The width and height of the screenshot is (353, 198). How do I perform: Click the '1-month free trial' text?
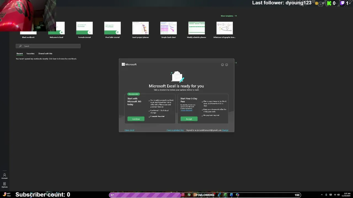pos(157,116)
